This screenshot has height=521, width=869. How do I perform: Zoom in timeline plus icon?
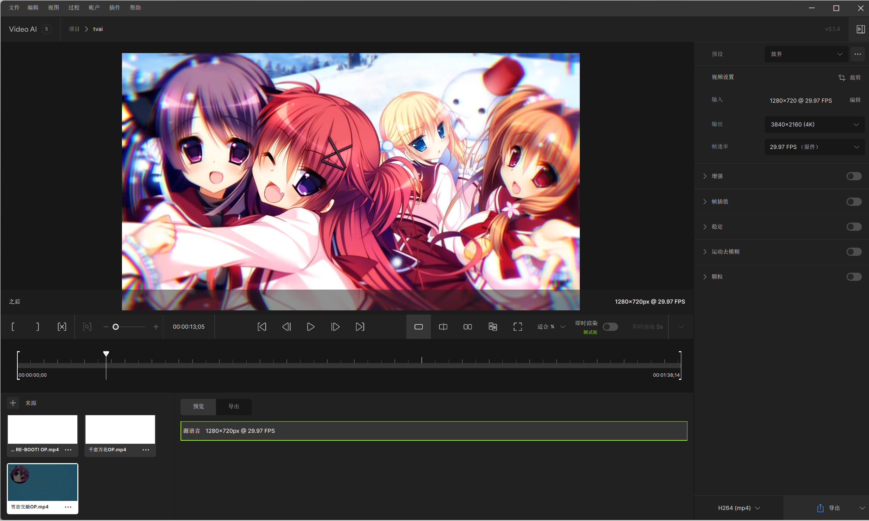pyautogui.click(x=156, y=327)
